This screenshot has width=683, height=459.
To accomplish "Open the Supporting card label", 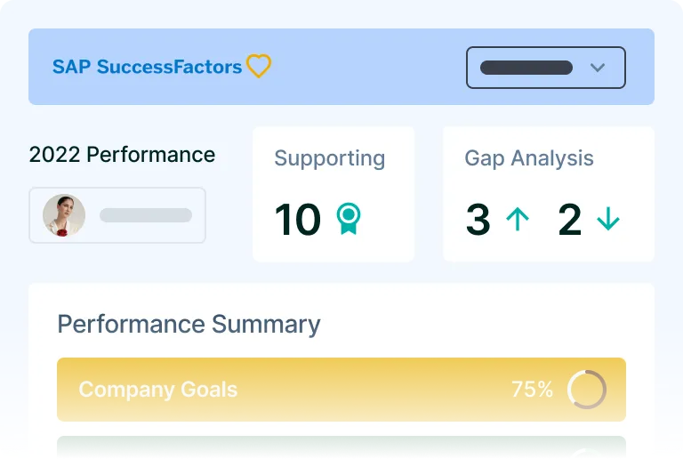I will pyautogui.click(x=329, y=158).
